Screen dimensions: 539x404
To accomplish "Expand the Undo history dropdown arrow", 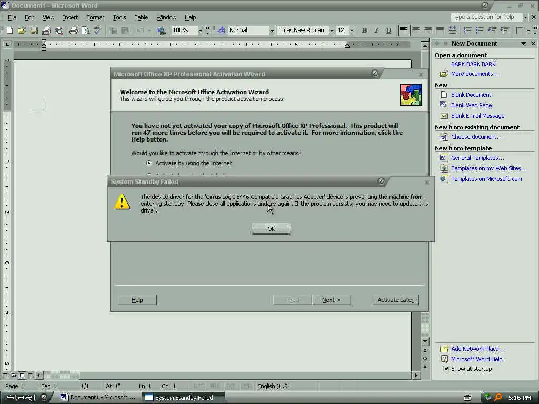I will pos(149,31).
